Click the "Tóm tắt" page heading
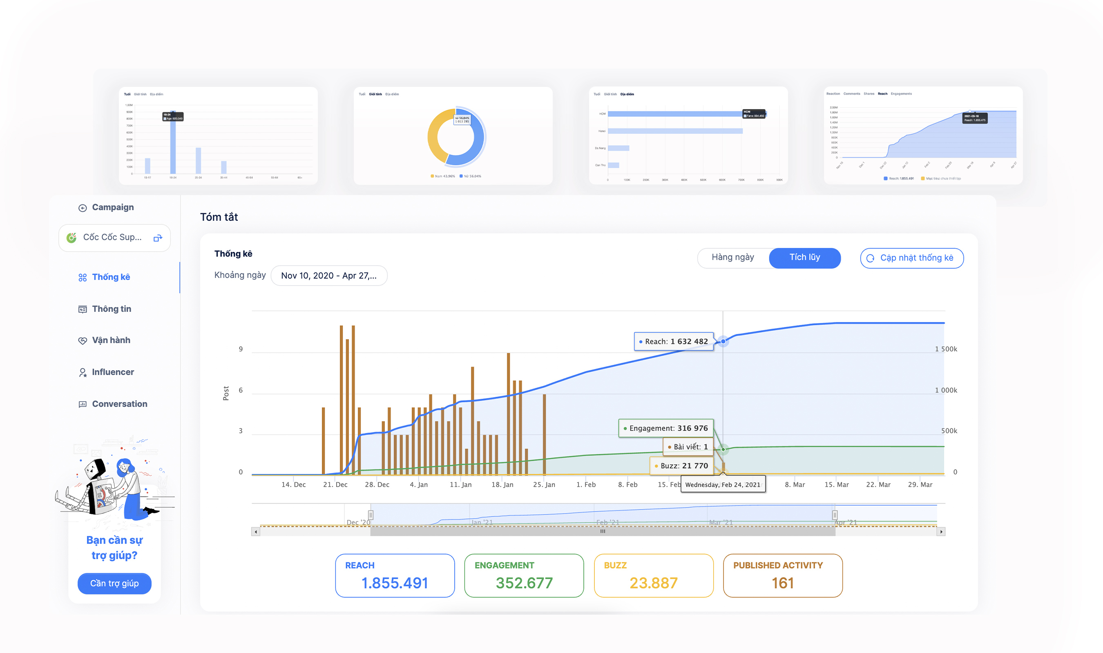The height and width of the screenshot is (653, 1103). click(x=219, y=217)
